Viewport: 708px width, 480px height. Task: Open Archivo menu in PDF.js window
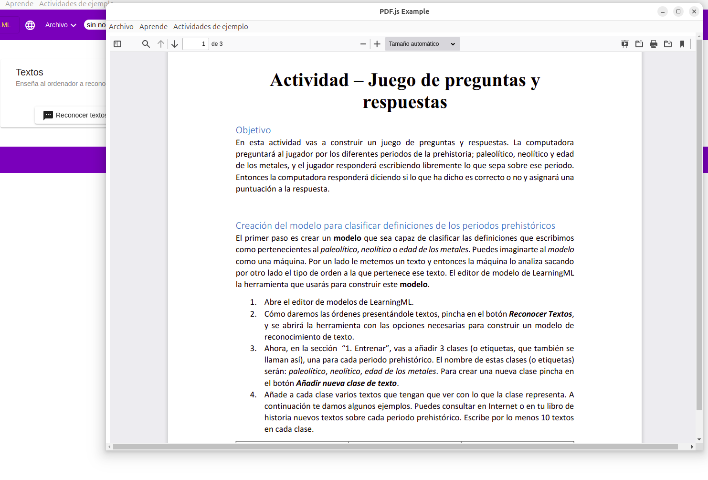click(121, 27)
